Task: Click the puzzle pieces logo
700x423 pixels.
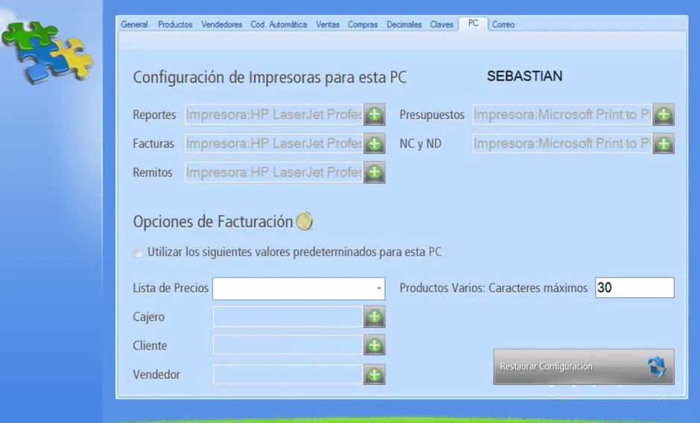Action: [x=48, y=52]
